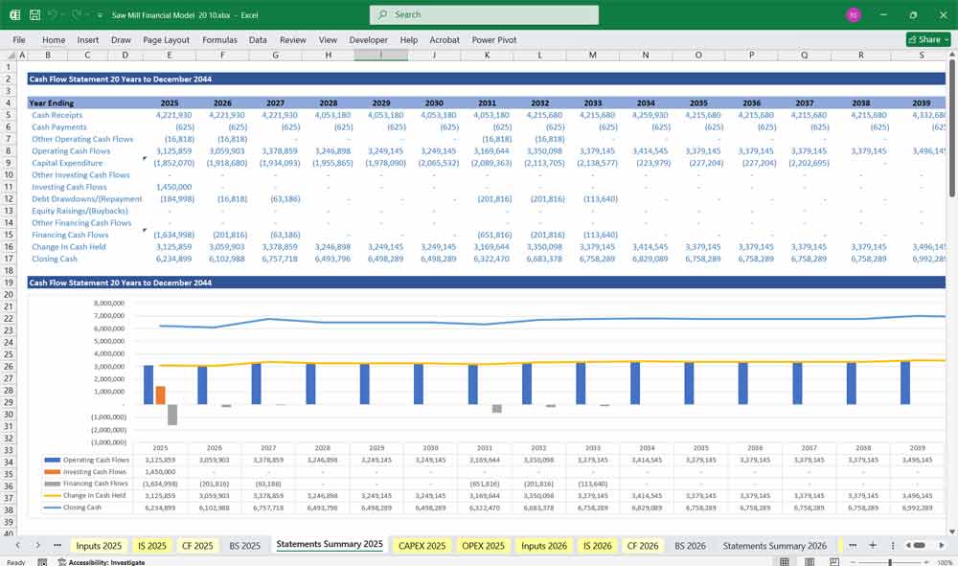The width and height of the screenshot is (958, 566).
Task: Open the overflow menu for hidden sheet tabs
Action: [x=854, y=544]
